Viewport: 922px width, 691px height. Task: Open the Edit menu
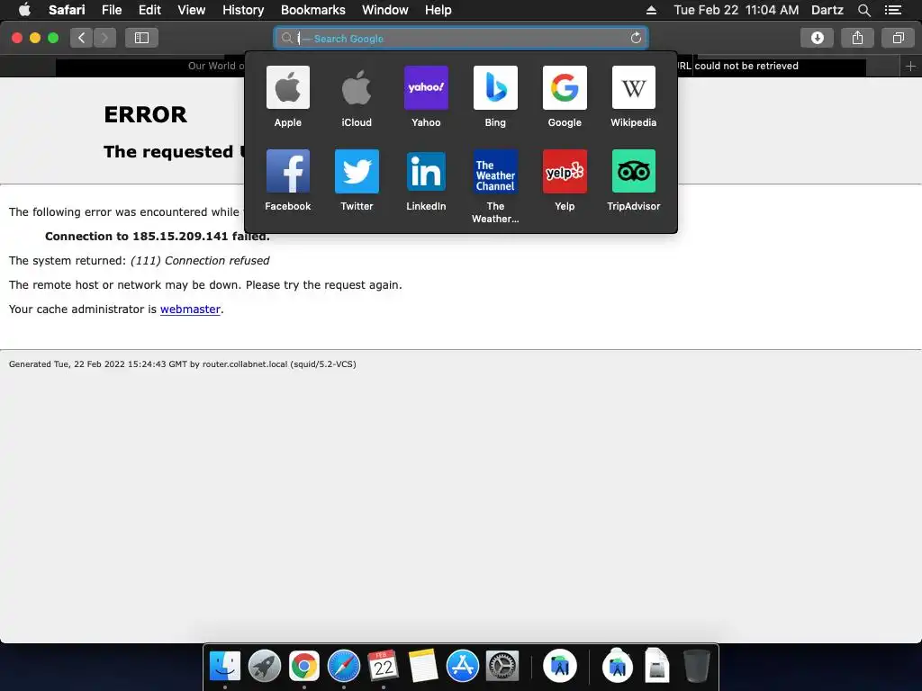click(149, 10)
